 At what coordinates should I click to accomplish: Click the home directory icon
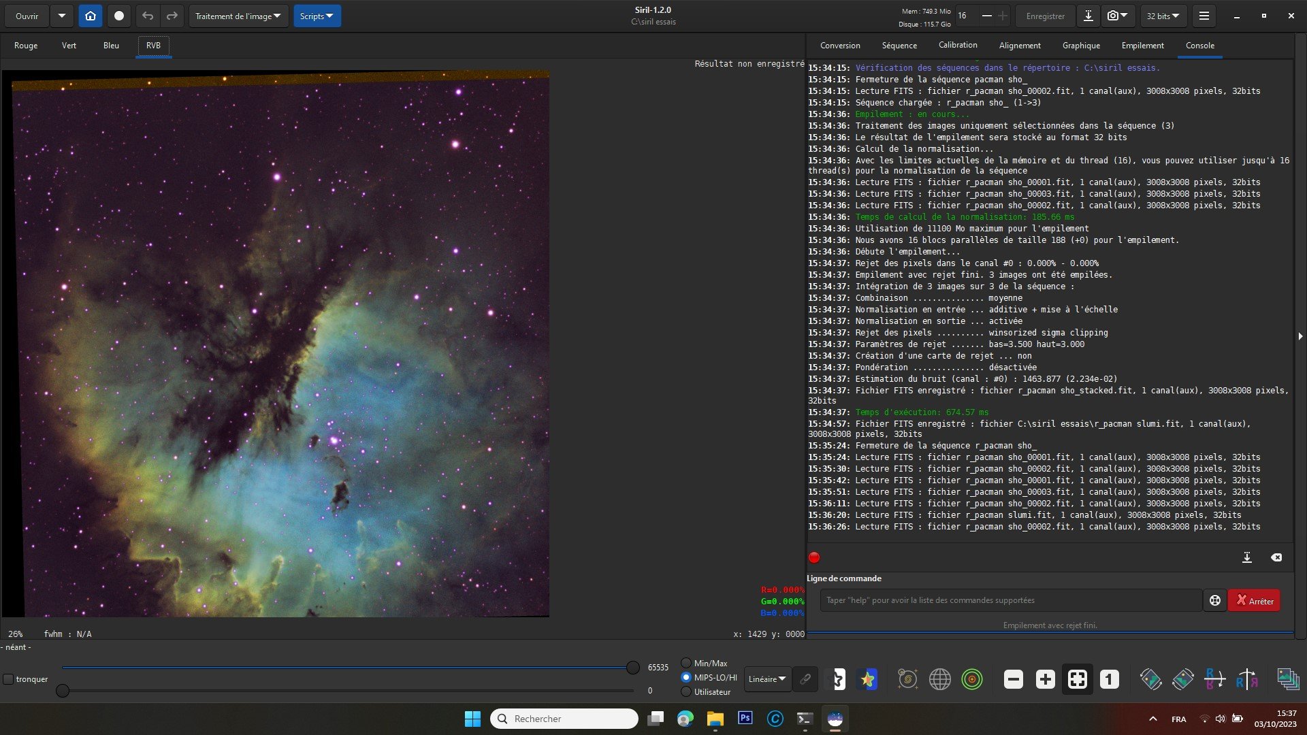(91, 16)
